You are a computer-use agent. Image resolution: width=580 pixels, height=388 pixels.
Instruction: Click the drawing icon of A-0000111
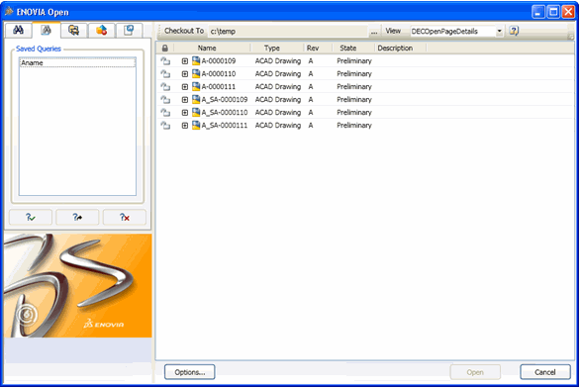(196, 86)
